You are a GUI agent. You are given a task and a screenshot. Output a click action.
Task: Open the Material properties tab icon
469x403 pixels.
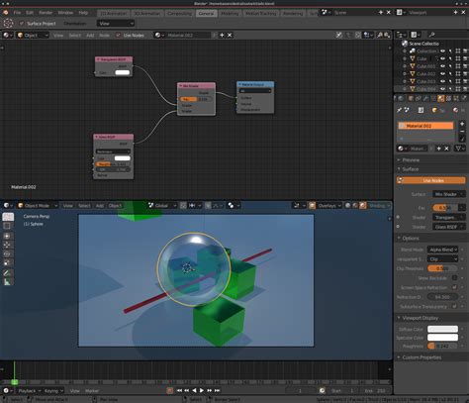click(441, 98)
